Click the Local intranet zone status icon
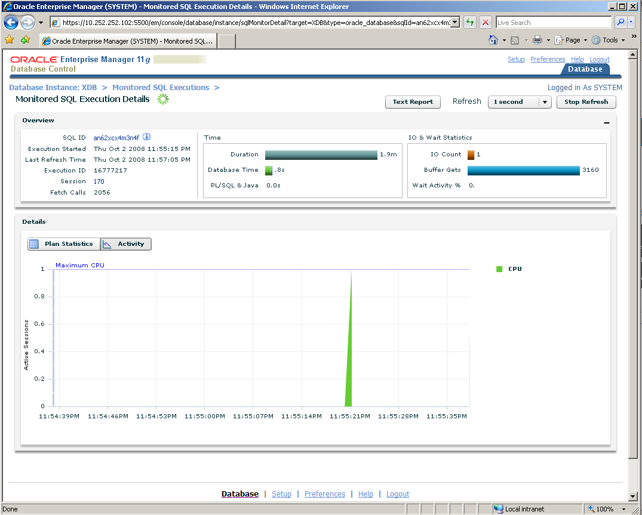Viewport: 642px width, 515px height. [498, 509]
